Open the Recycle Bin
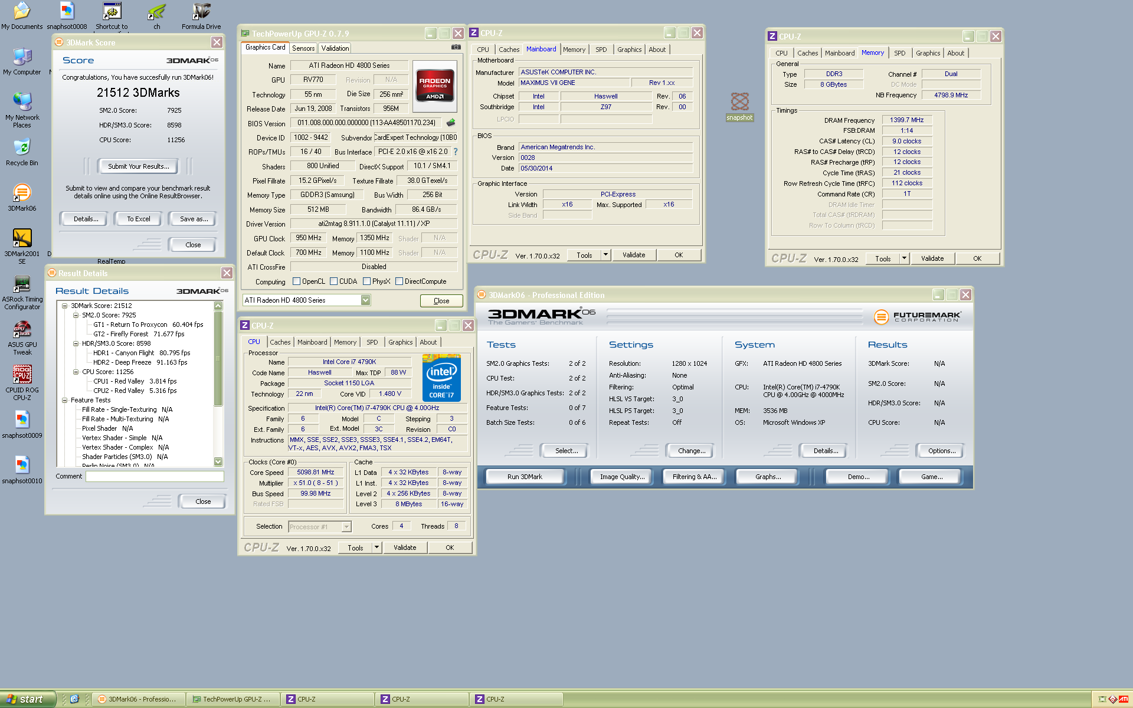The height and width of the screenshot is (708, 1133). (x=22, y=152)
